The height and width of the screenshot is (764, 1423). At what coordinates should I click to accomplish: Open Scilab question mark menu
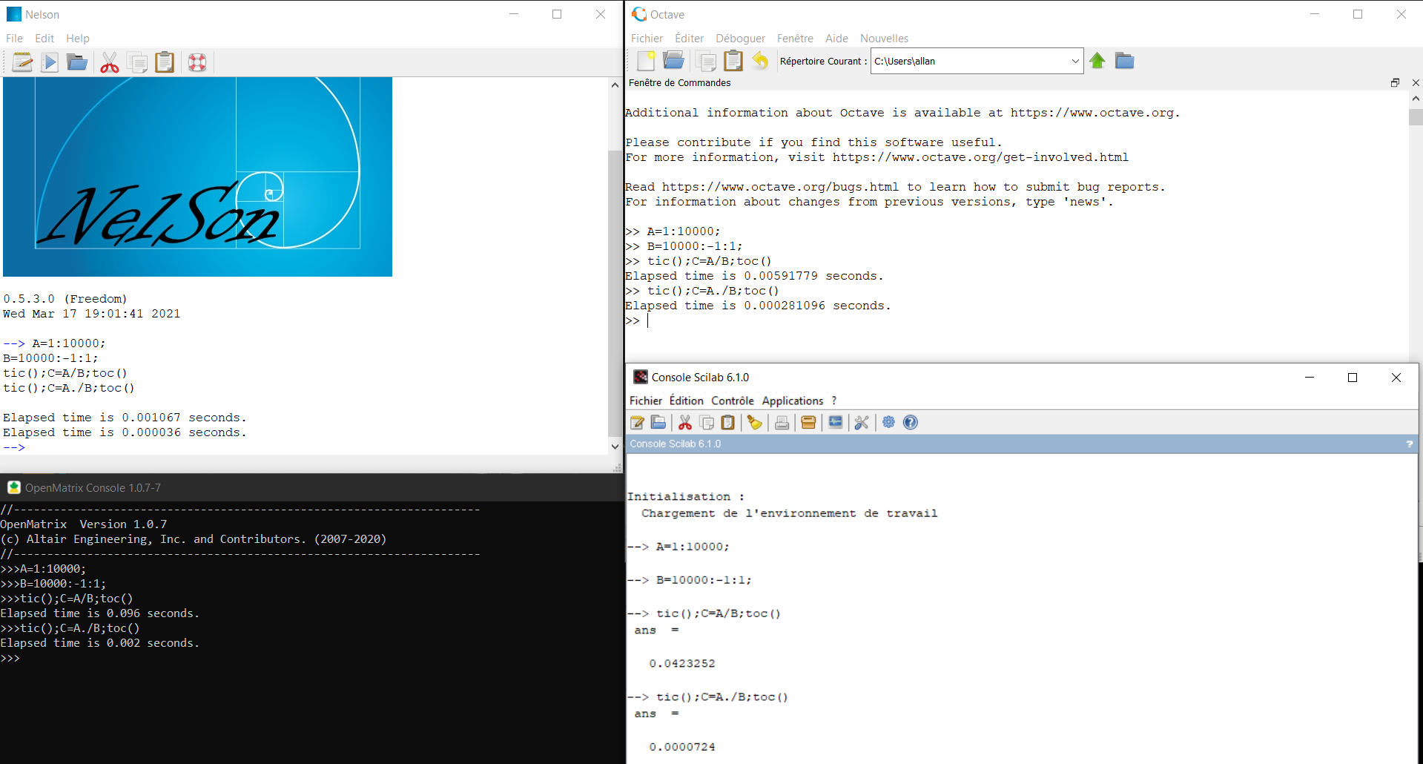coord(834,401)
